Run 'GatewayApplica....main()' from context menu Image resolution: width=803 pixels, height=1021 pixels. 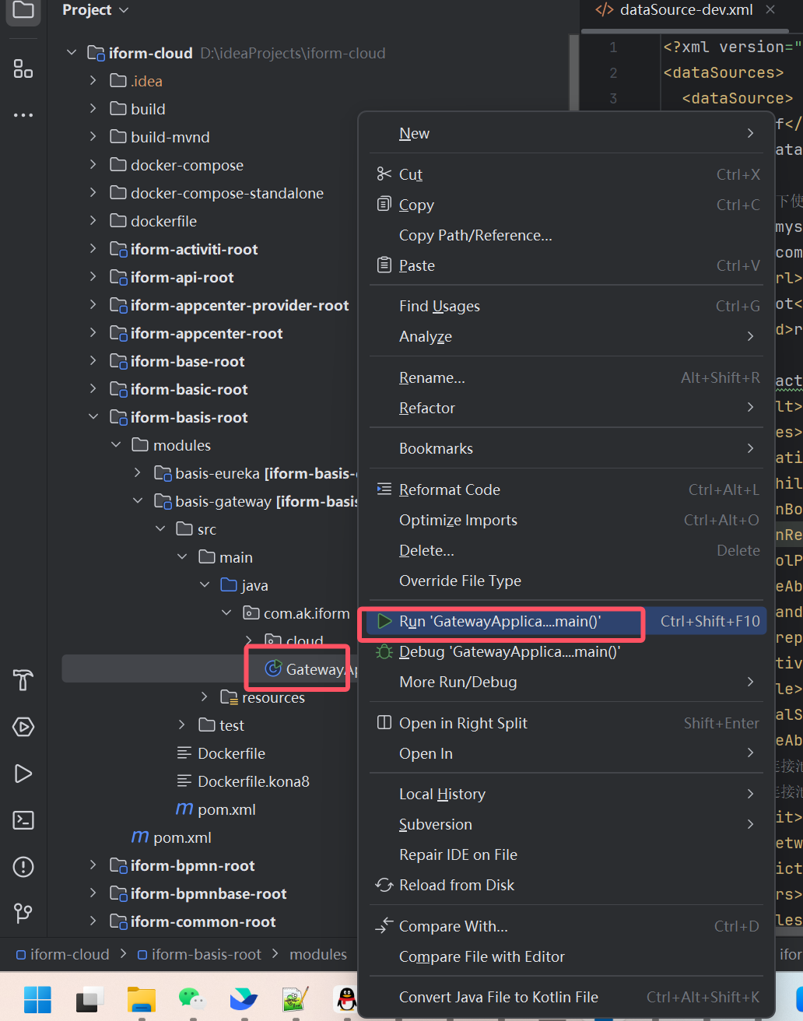point(500,621)
